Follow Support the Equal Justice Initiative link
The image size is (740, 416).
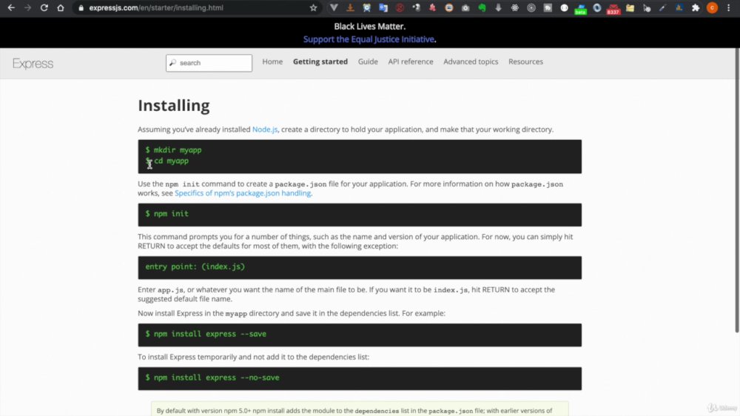click(369, 39)
